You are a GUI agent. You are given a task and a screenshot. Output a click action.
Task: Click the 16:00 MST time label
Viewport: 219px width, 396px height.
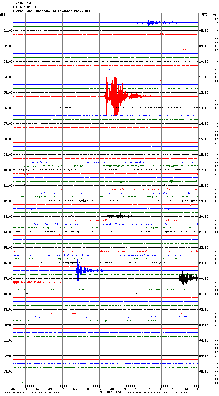pyautogui.click(x=8, y=263)
